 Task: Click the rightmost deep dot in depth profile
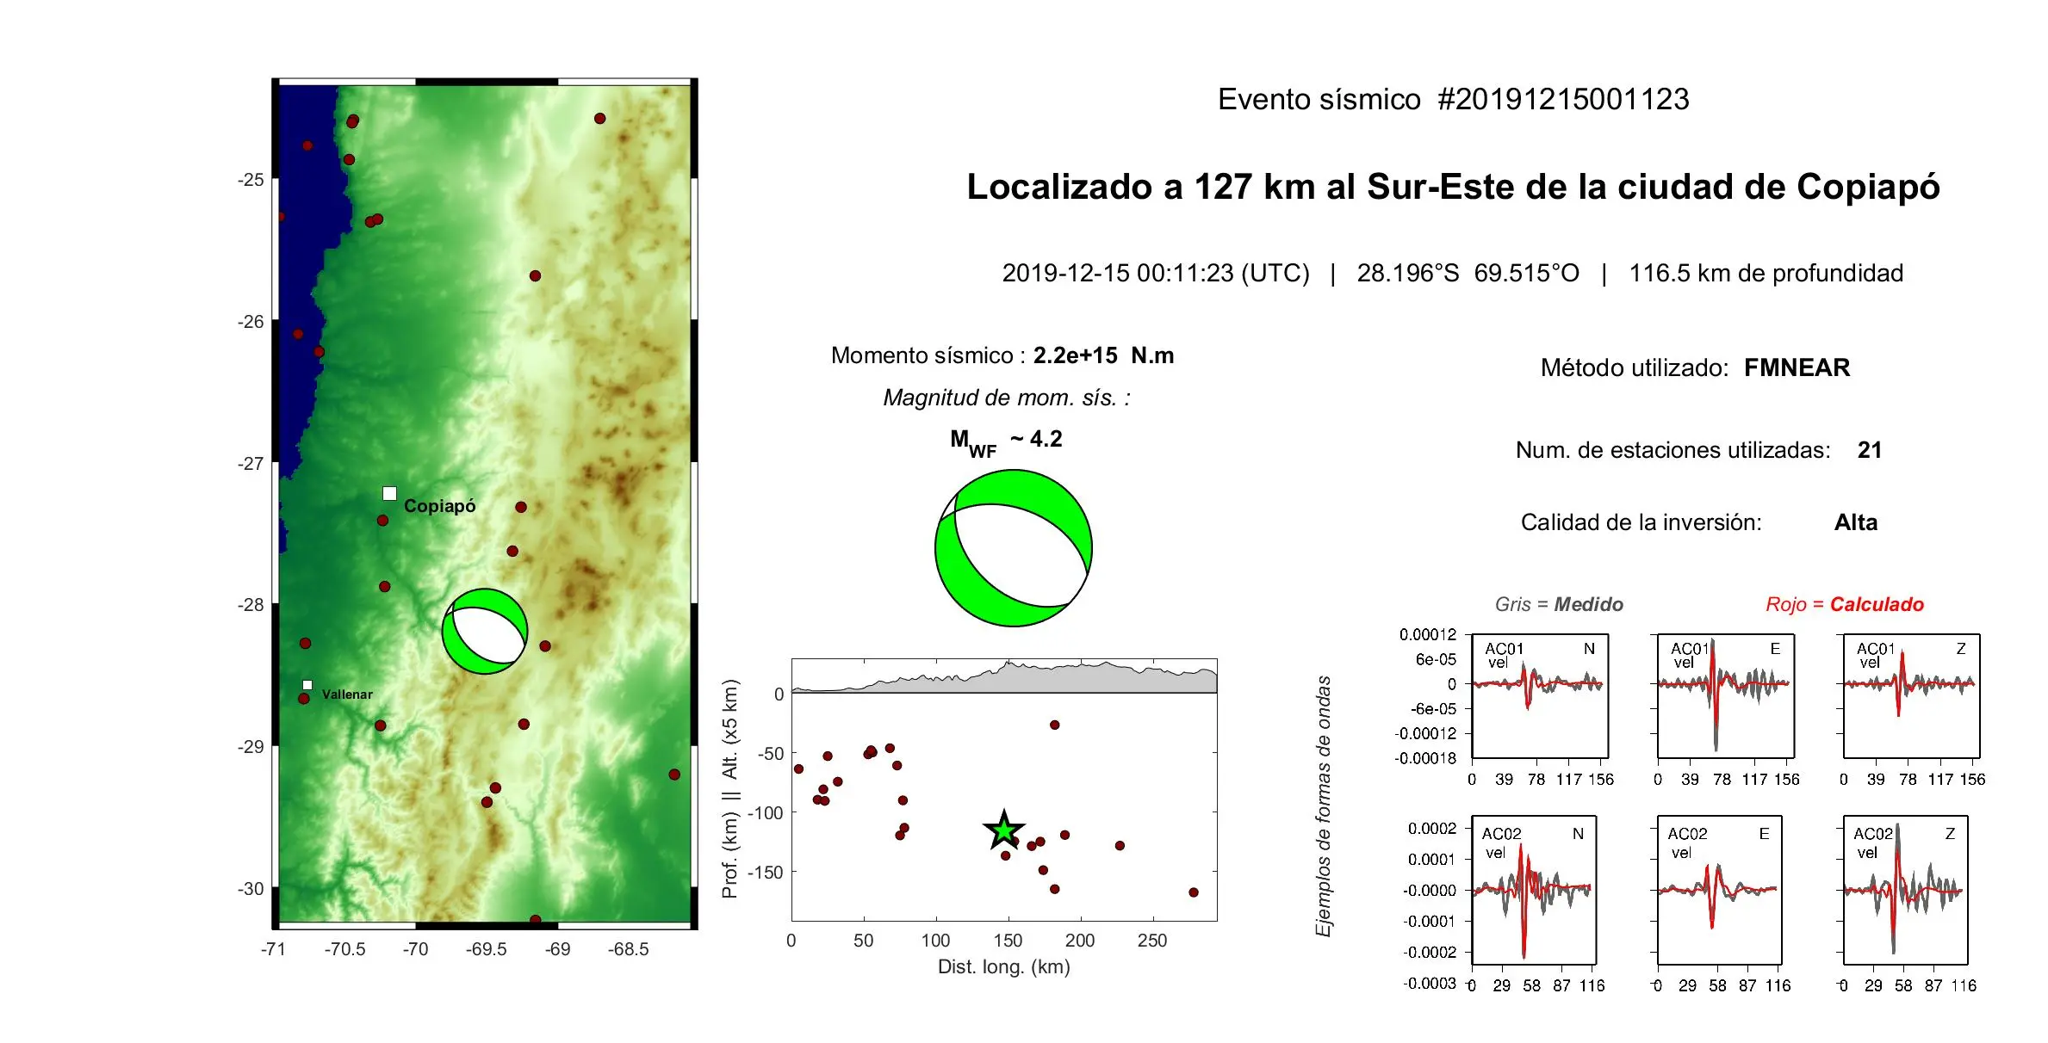[x=1193, y=892]
